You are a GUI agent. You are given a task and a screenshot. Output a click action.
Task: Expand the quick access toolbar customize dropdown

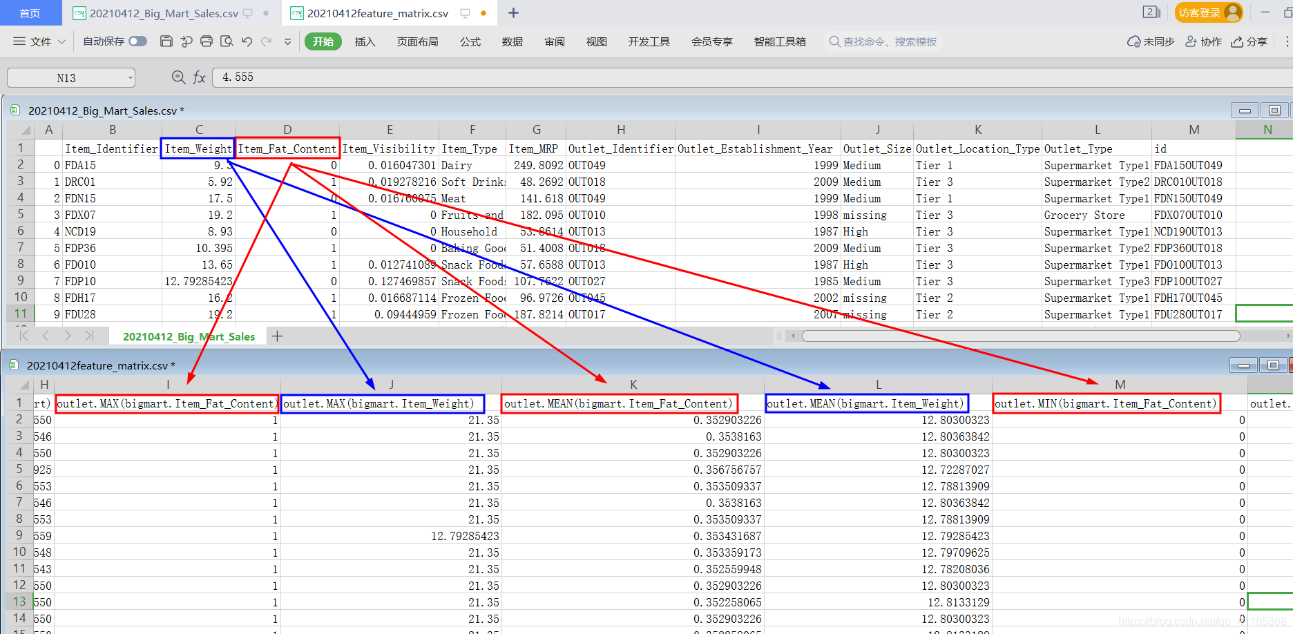point(287,41)
